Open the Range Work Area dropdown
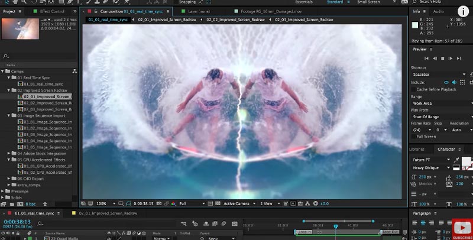 click(442, 103)
